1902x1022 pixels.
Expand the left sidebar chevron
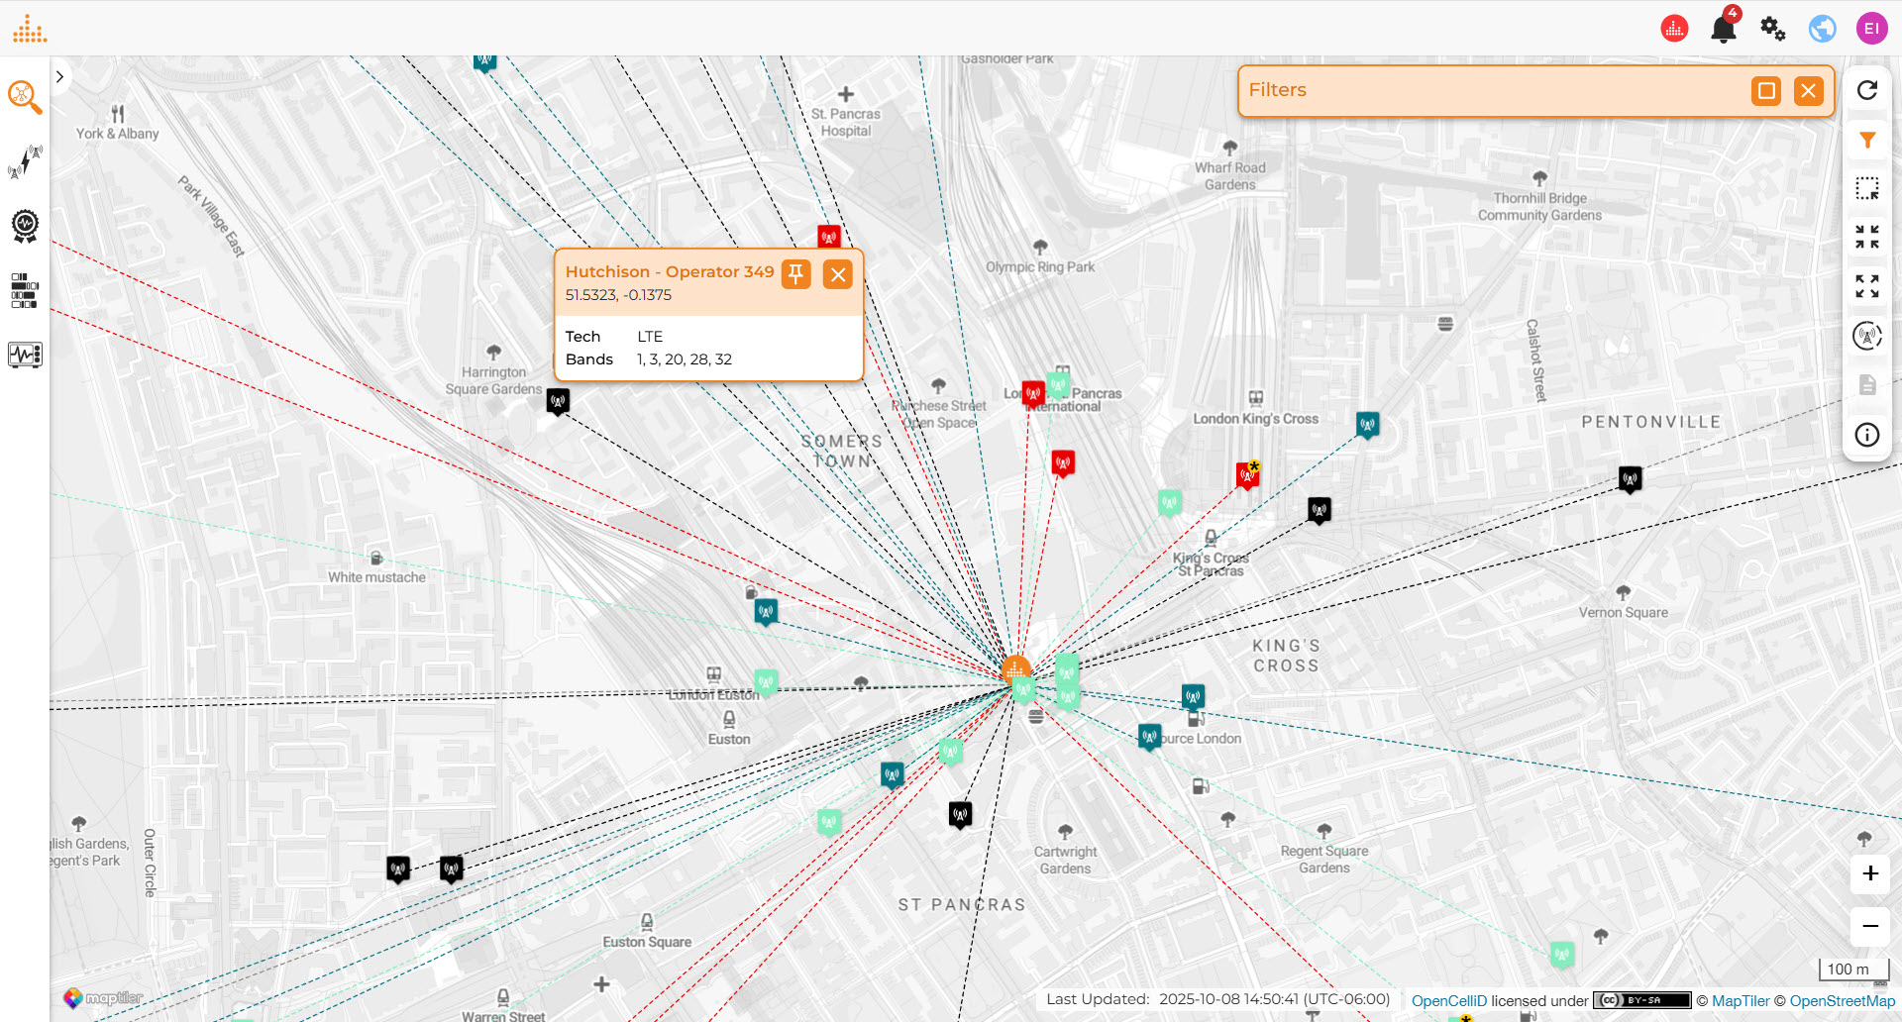point(60,77)
